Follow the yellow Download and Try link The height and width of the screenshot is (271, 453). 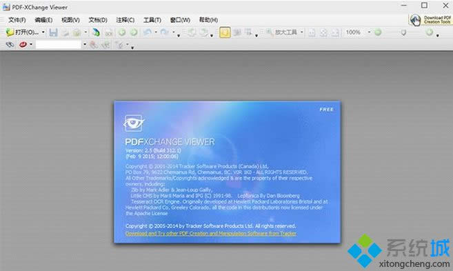[x=211, y=234]
